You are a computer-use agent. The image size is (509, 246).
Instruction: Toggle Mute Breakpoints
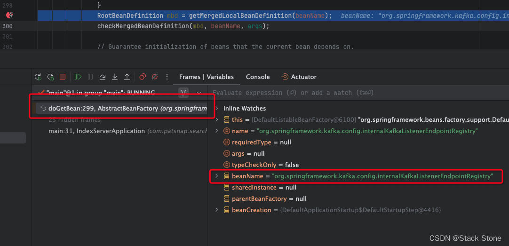(154, 77)
